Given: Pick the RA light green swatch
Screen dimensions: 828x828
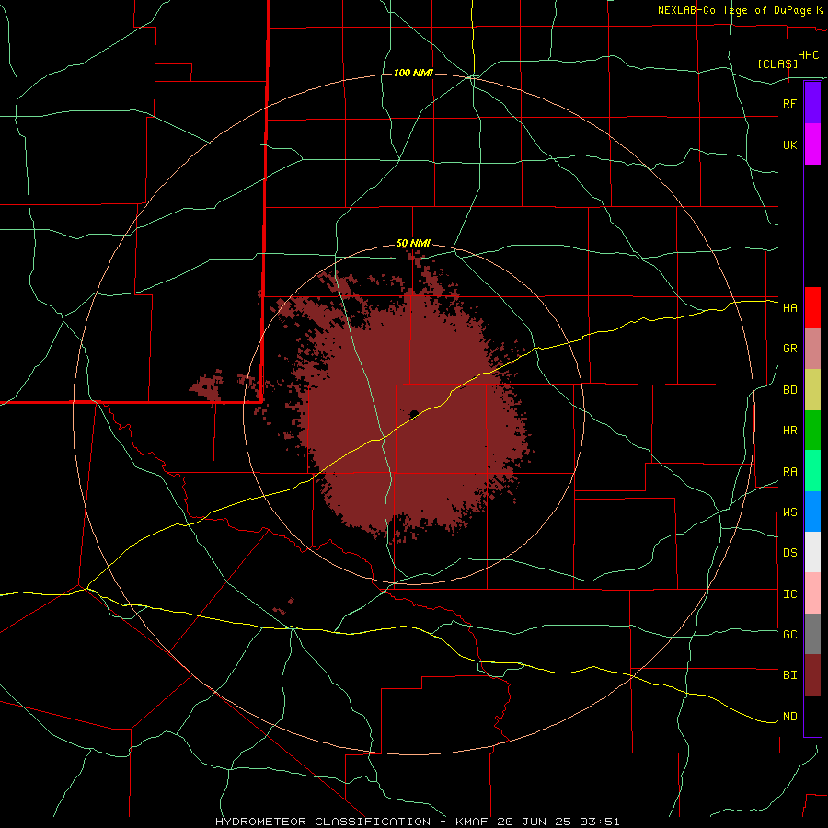Looking at the screenshot, I should [x=812, y=471].
